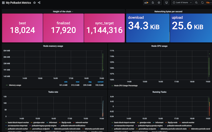The image size is (212, 132).
Task: Zoom out the time range
Action: (197, 3)
